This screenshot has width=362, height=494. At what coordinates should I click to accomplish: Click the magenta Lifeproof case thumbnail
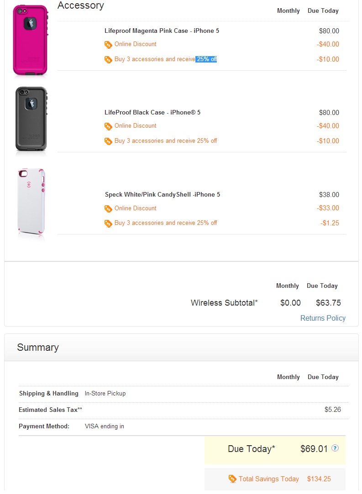tap(31, 41)
